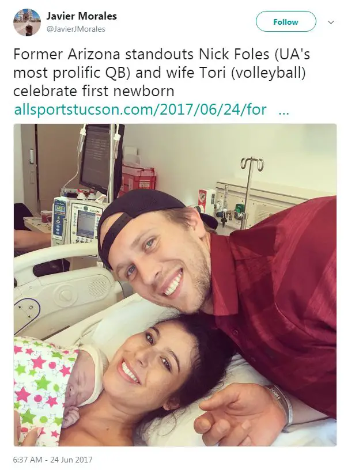This screenshot has height=470, width=344.
Task: Click the infusion pump display in photo
Action: coord(85,223)
